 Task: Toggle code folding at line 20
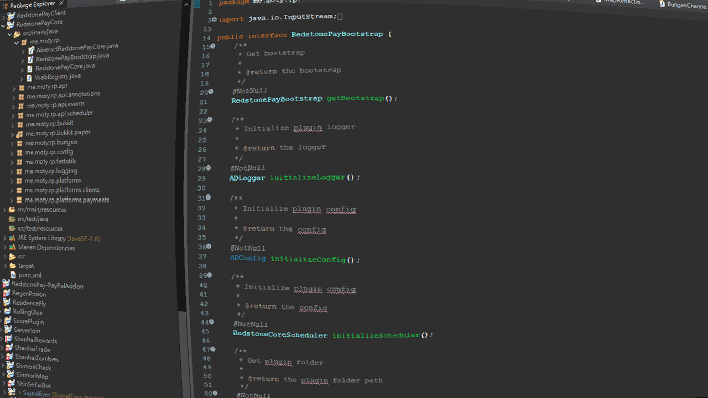click(211, 92)
